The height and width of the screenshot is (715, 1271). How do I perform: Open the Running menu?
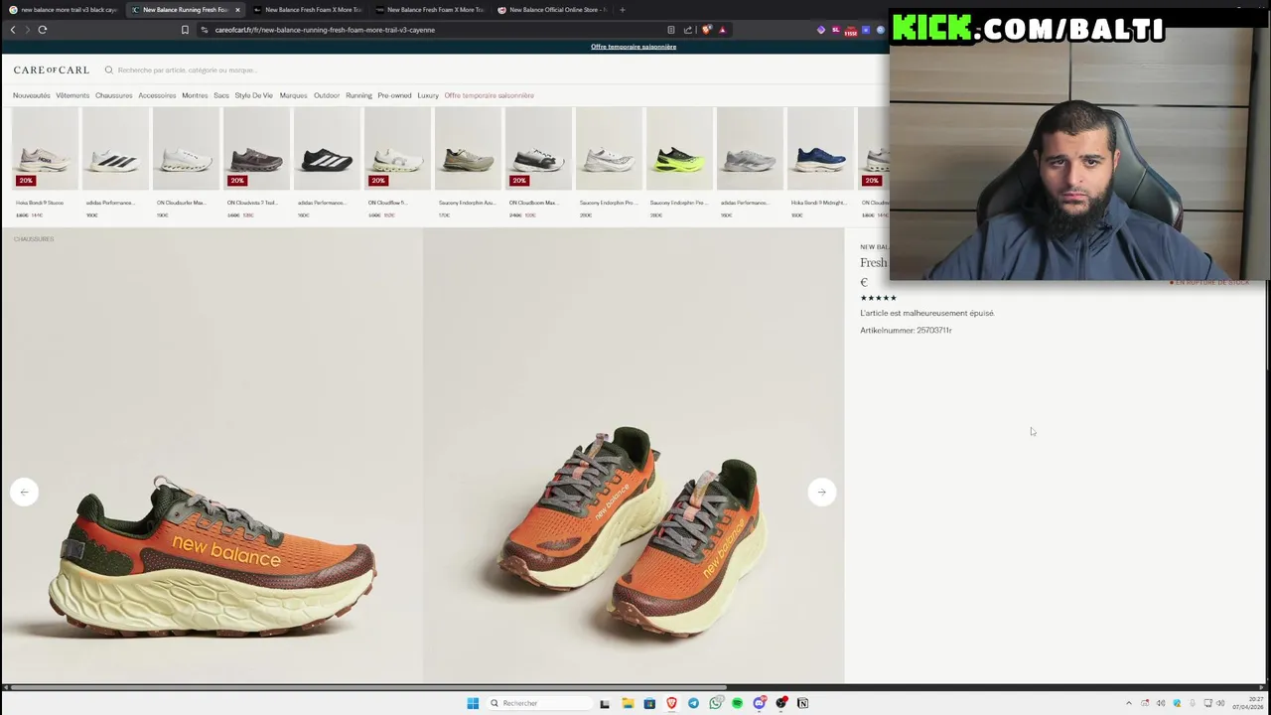click(x=358, y=95)
